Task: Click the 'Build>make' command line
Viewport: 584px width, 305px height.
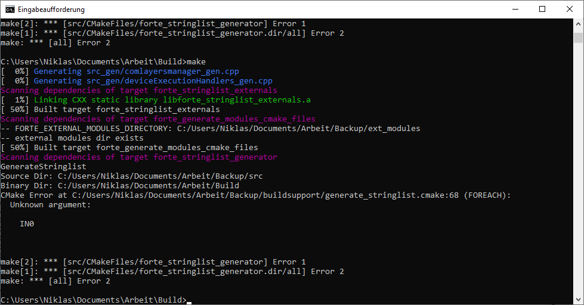Action: click(103, 62)
